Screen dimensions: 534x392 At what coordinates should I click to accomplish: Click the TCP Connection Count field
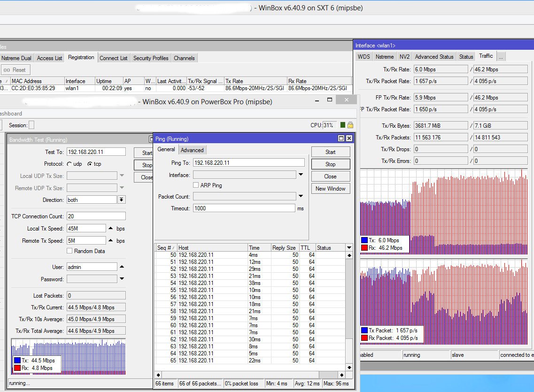(x=96, y=216)
